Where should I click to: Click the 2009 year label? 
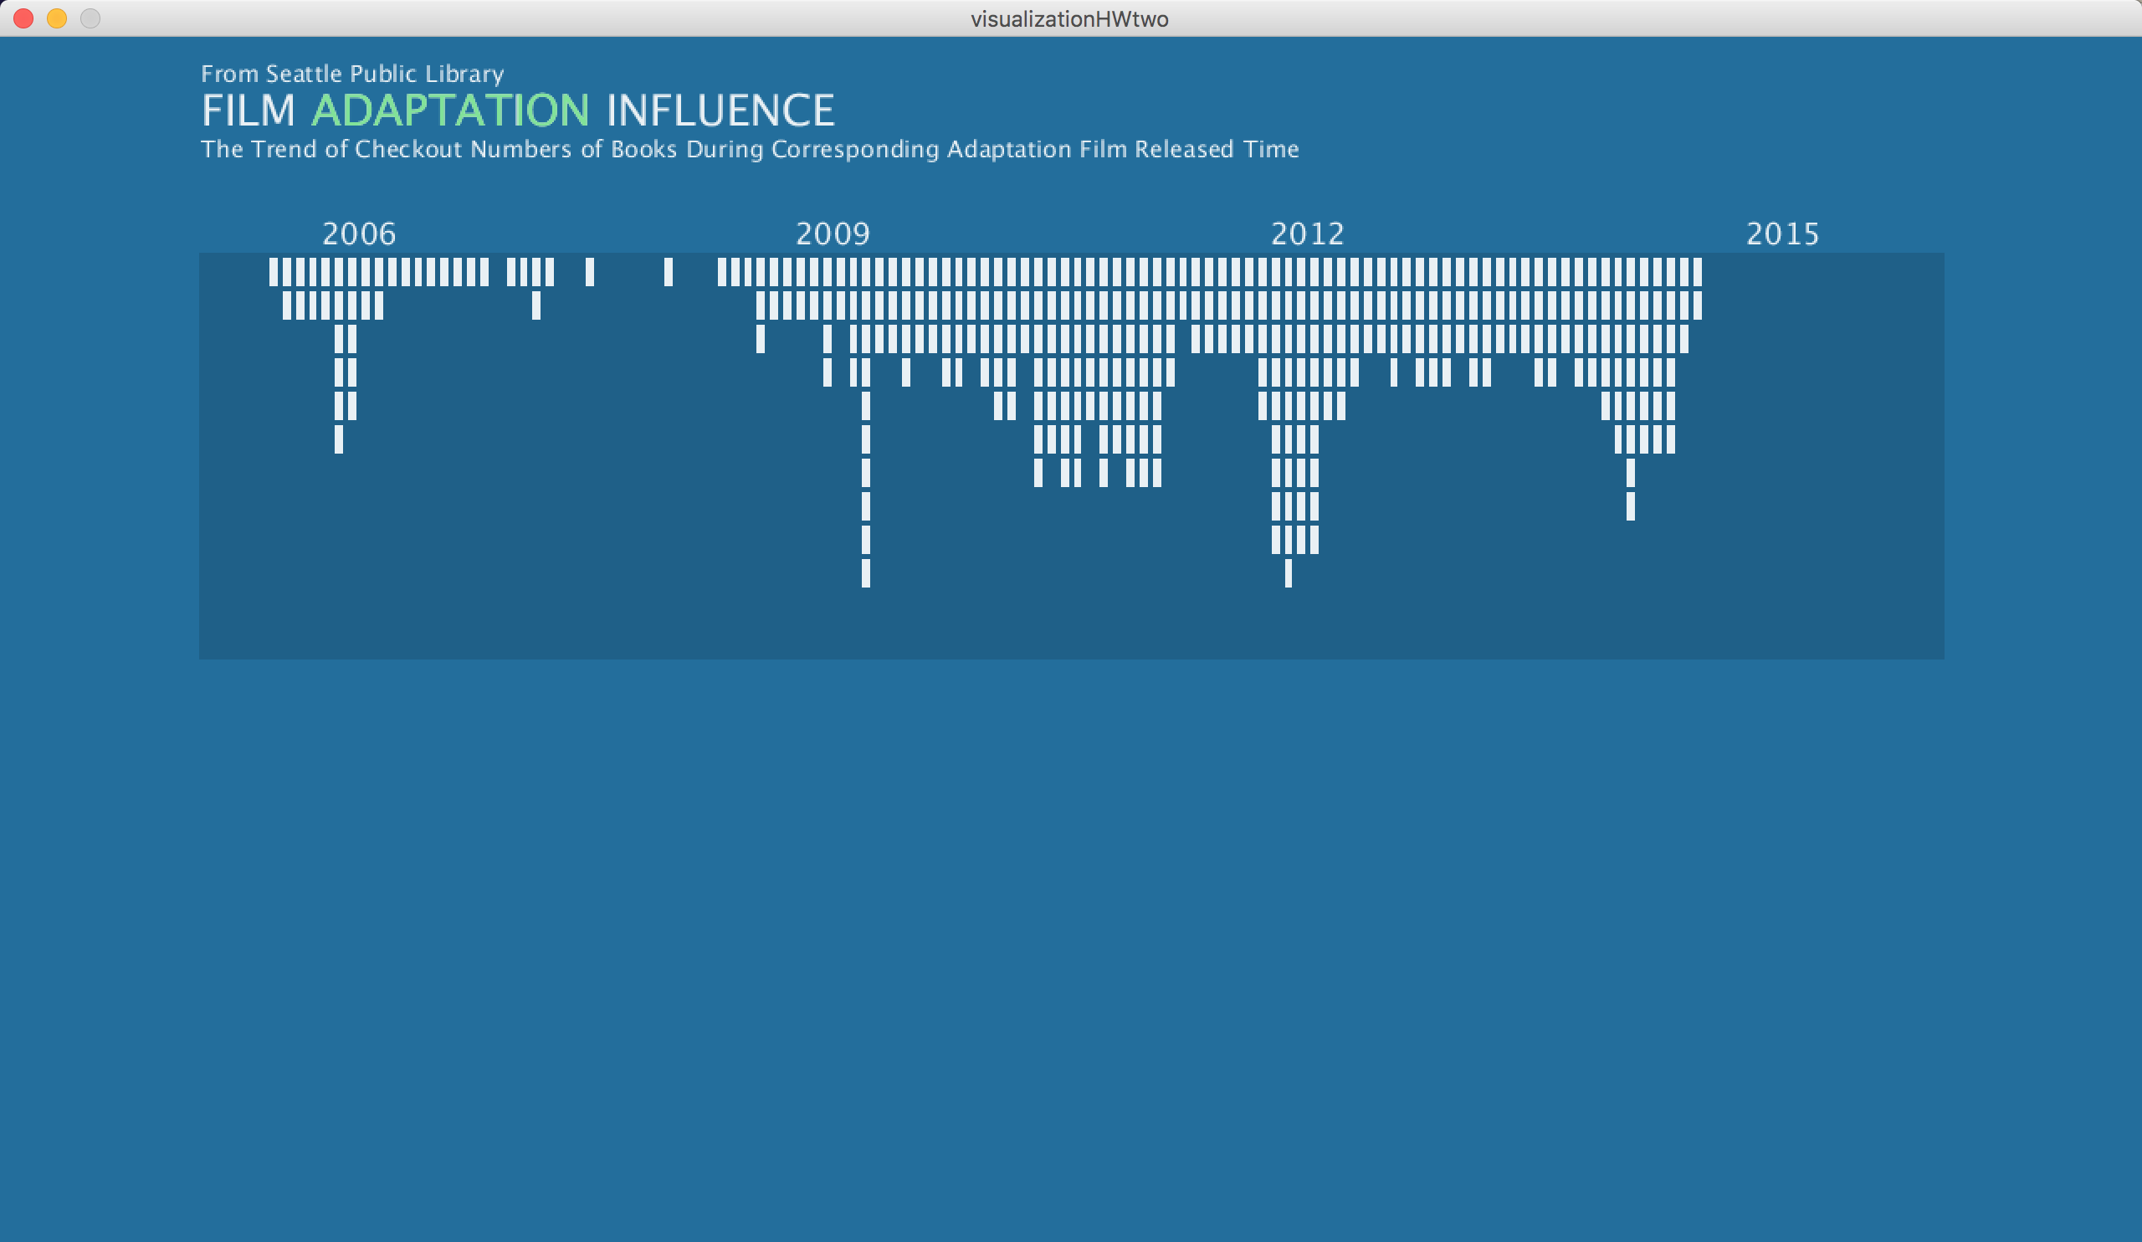coord(833,234)
